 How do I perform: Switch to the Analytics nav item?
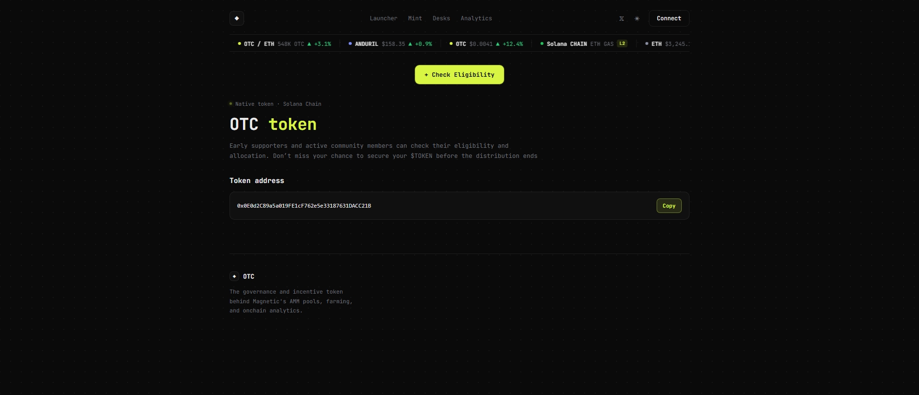coord(476,18)
